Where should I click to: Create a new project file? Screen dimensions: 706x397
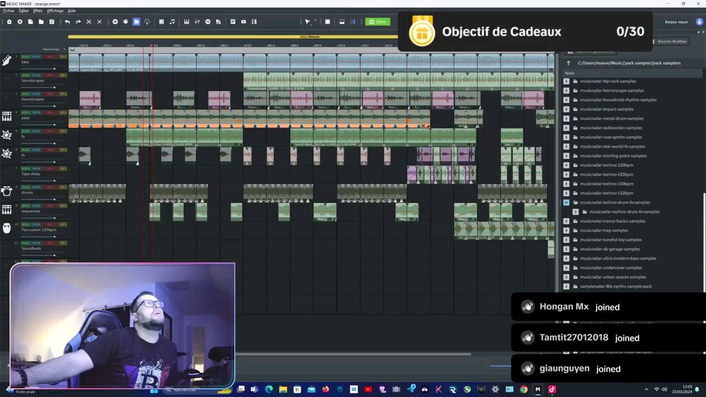[x=30, y=22]
